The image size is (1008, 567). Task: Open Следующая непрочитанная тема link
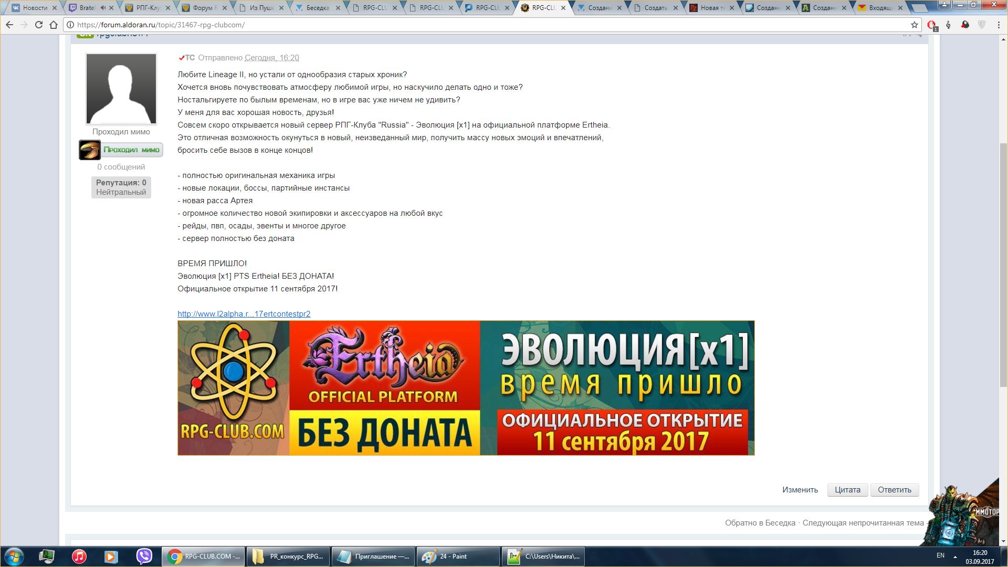(x=863, y=523)
